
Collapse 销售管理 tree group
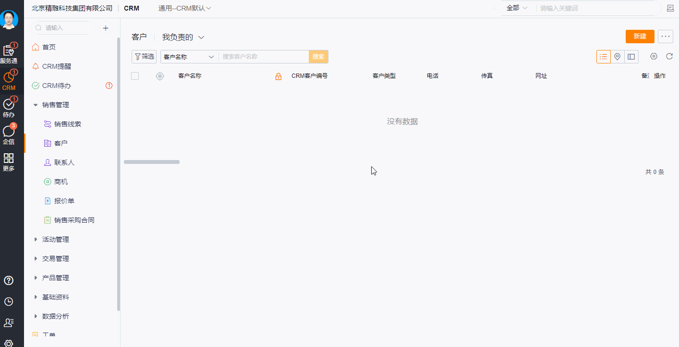[36, 105]
